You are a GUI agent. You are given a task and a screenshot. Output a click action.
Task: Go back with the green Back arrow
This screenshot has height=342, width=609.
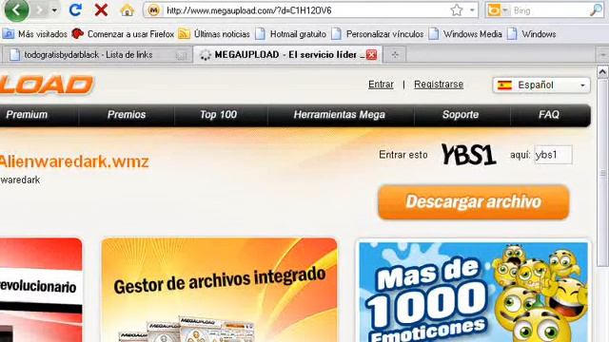pos(16,10)
